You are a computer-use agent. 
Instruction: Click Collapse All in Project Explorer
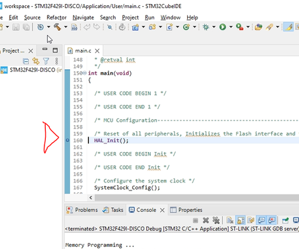tap(26, 61)
